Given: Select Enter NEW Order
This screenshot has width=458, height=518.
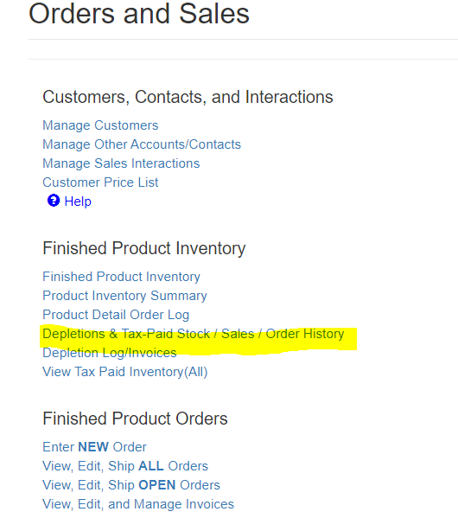Looking at the screenshot, I should tap(94, 447).
